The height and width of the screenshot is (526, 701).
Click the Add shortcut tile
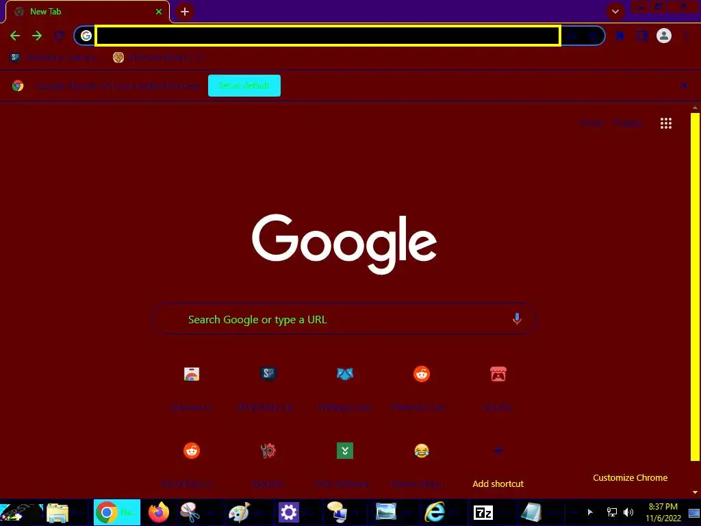(498, 464)
